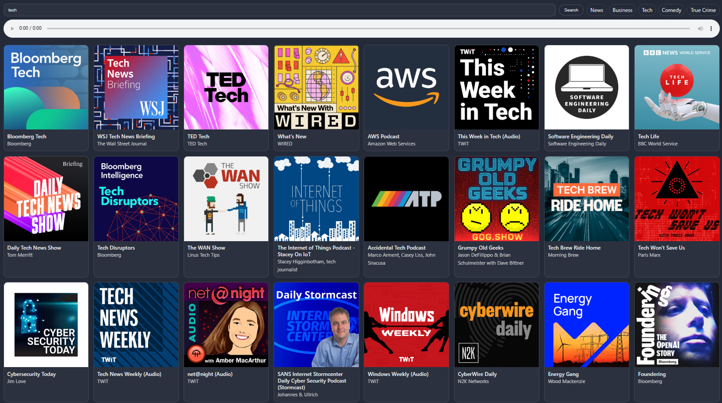This screenshot has height=403, width=722.
Task: Select the AWS Podcast logo tile
Action: pyautogui.click(x=406, y=87)
